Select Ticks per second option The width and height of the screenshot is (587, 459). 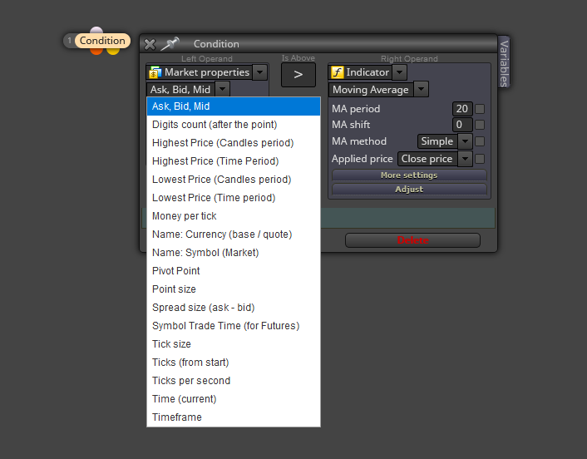tap(234, 381)
